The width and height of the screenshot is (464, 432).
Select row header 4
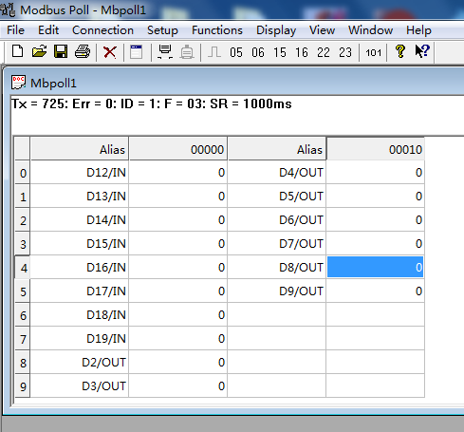(23, 268)
